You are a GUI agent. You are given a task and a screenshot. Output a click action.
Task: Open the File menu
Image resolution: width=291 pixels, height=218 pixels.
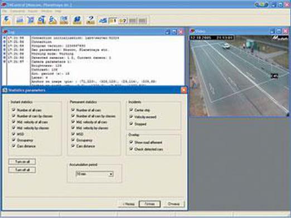point(4,11)
